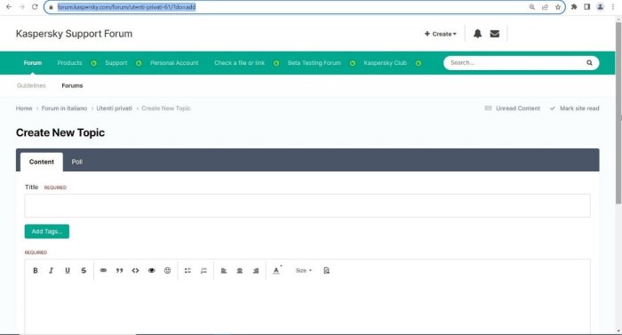Insert spoiler using the eye icon
Image resolution: width=622 pixels, height=335 pixels.
tap(152, 270)
